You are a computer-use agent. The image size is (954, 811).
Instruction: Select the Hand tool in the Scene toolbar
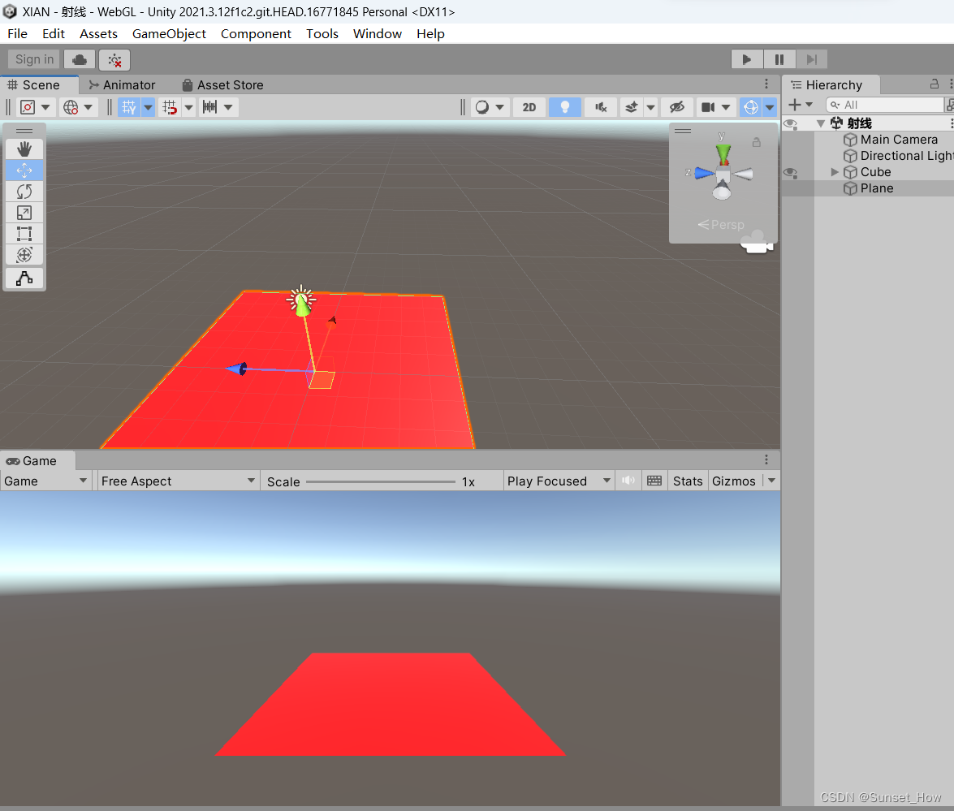click(x=24, y=149)
